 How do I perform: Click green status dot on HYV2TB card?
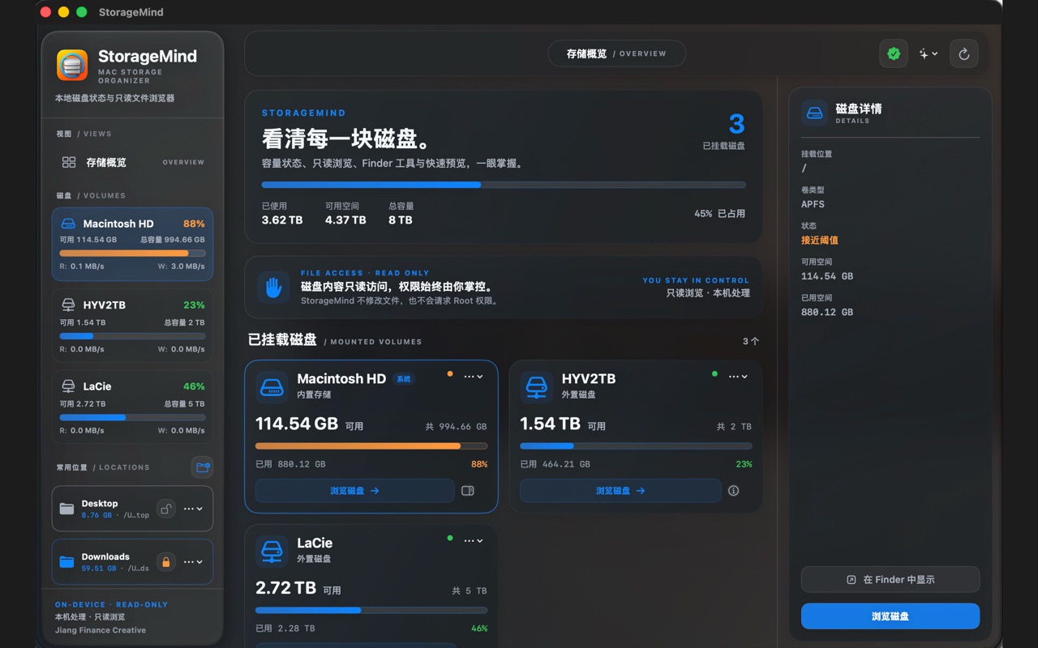pos(714,374)
